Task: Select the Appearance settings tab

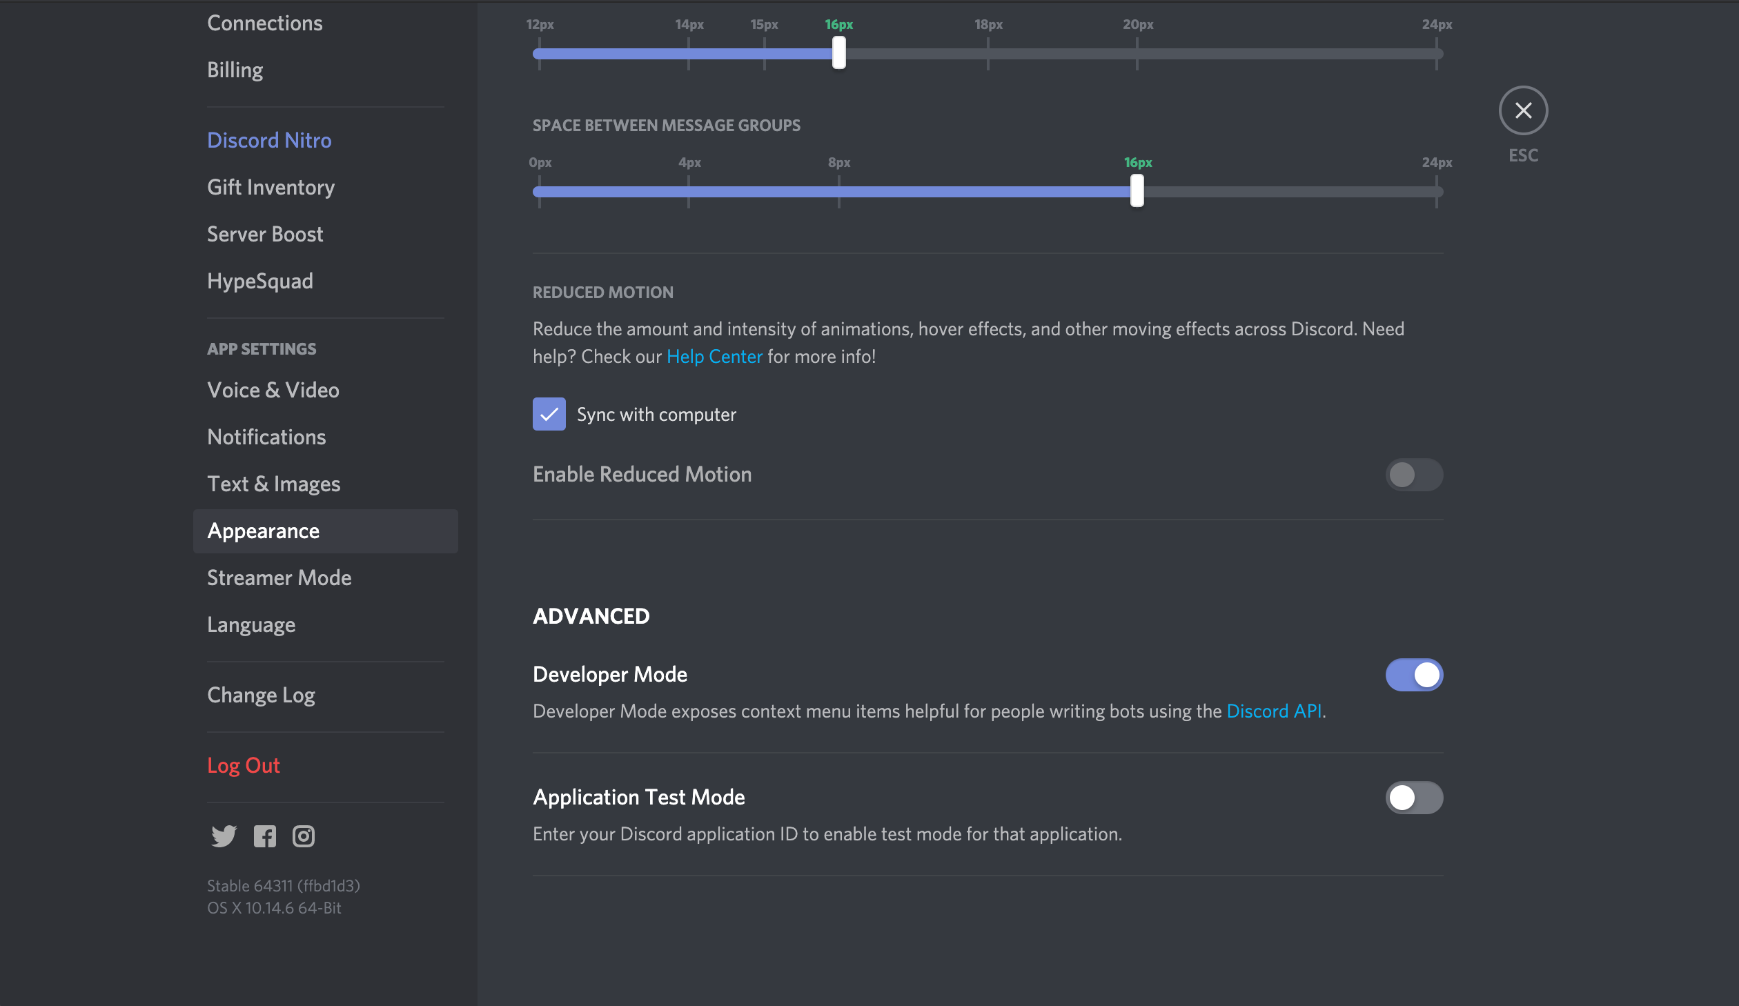Action: (x=326, y=531)
